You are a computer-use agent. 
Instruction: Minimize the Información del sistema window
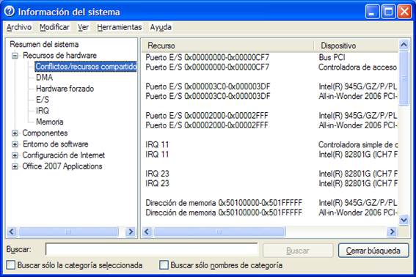372,12
